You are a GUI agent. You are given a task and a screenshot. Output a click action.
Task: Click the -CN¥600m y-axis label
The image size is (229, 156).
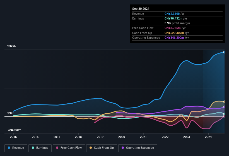tap(14, 130)
